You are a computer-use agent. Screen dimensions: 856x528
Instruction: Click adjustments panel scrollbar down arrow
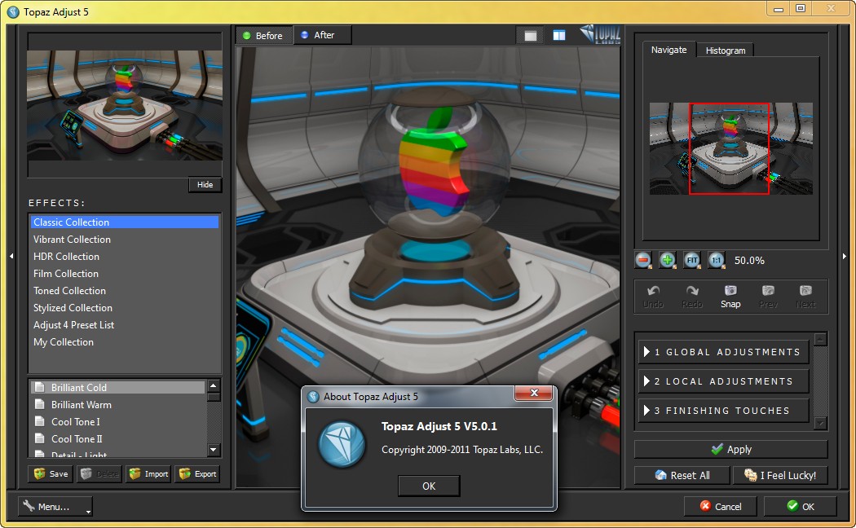pos(820,423)
